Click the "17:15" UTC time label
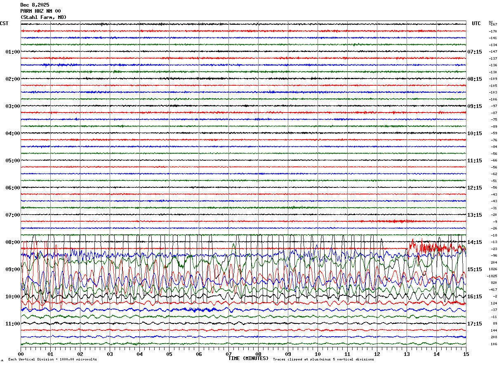 click(x=475, y=324)
